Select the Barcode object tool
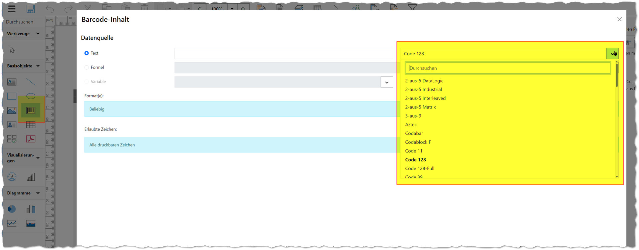This screenshot has width=639, height=250. click(31, 110)
